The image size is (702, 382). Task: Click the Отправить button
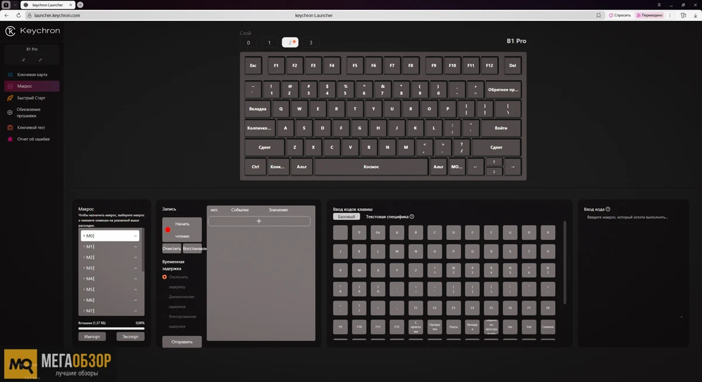point(182,342)
